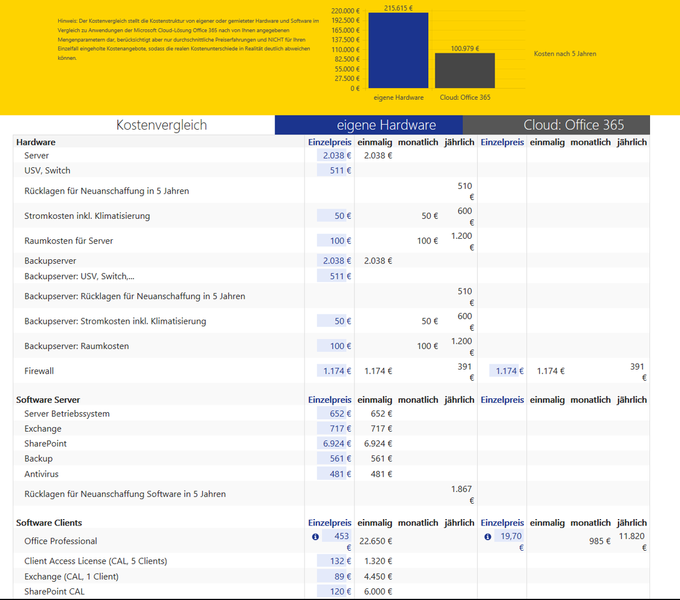The image size is (680, 600).
Task: Click the Hinweis disclaimer text paragraph
Action: pyautogui.click(x=188, y=39)
